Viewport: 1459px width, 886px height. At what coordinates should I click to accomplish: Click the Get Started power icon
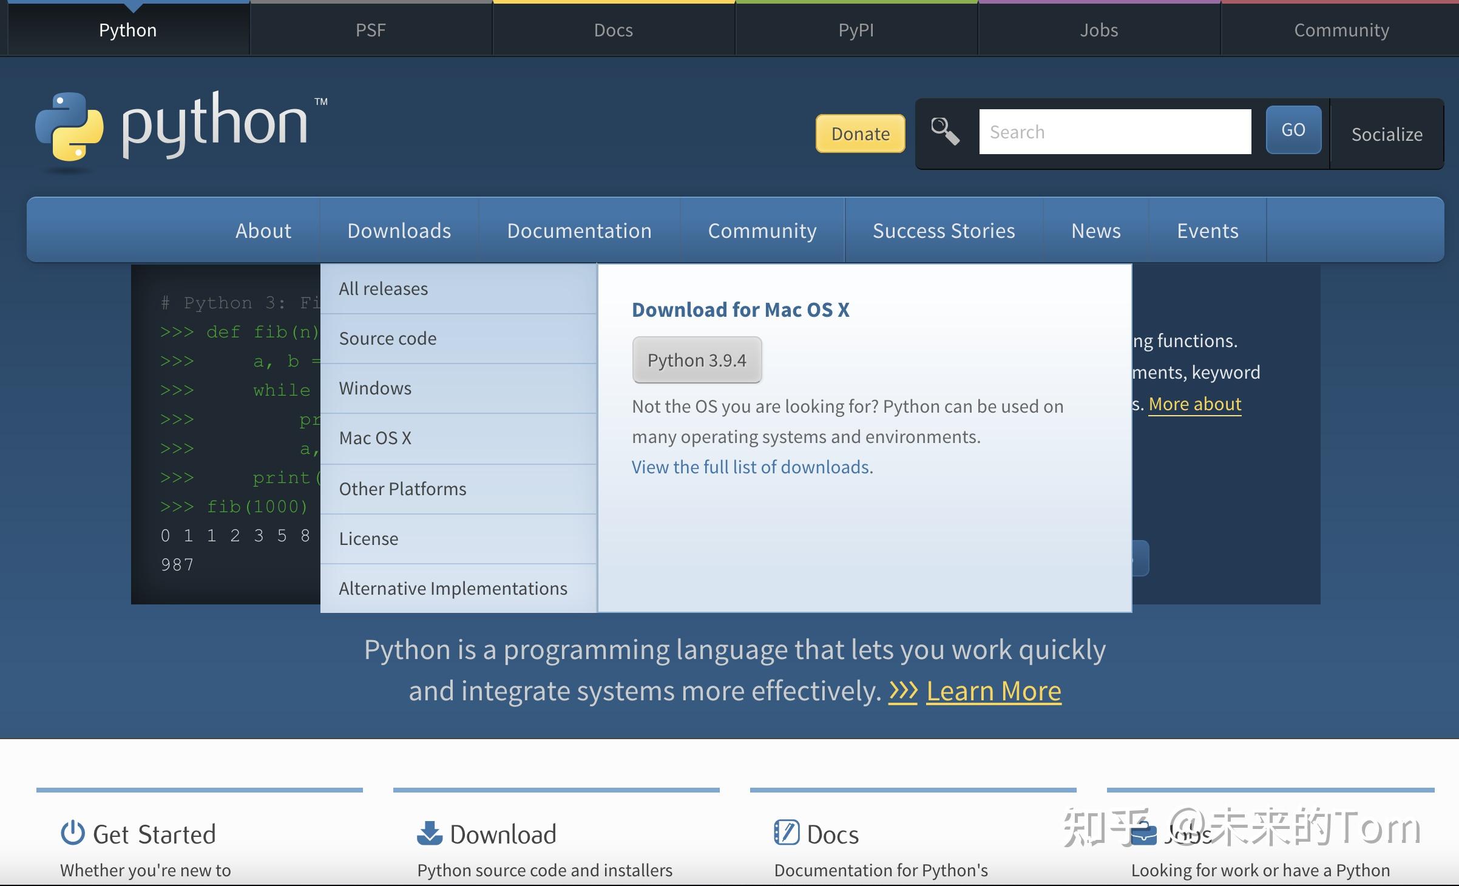tap(72, 833)
